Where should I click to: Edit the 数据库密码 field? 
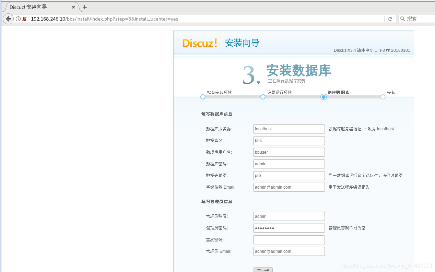click(x=289, y=164)
